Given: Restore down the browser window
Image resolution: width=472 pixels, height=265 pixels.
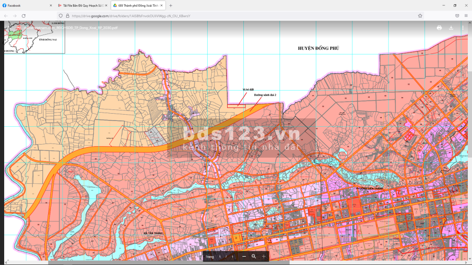Looking at the screenshot, I should (455, 5).
